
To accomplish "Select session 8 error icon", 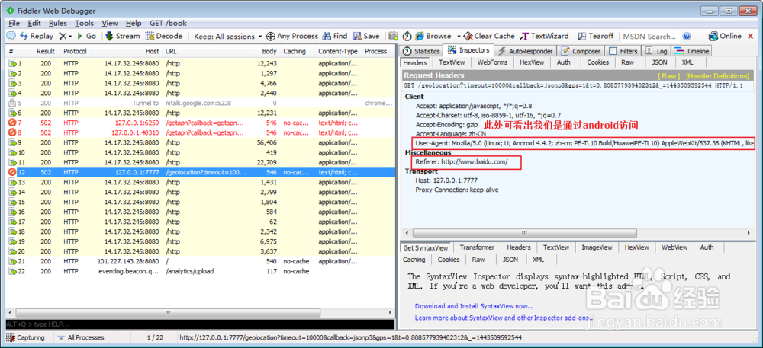I will [x=12, y=132].
